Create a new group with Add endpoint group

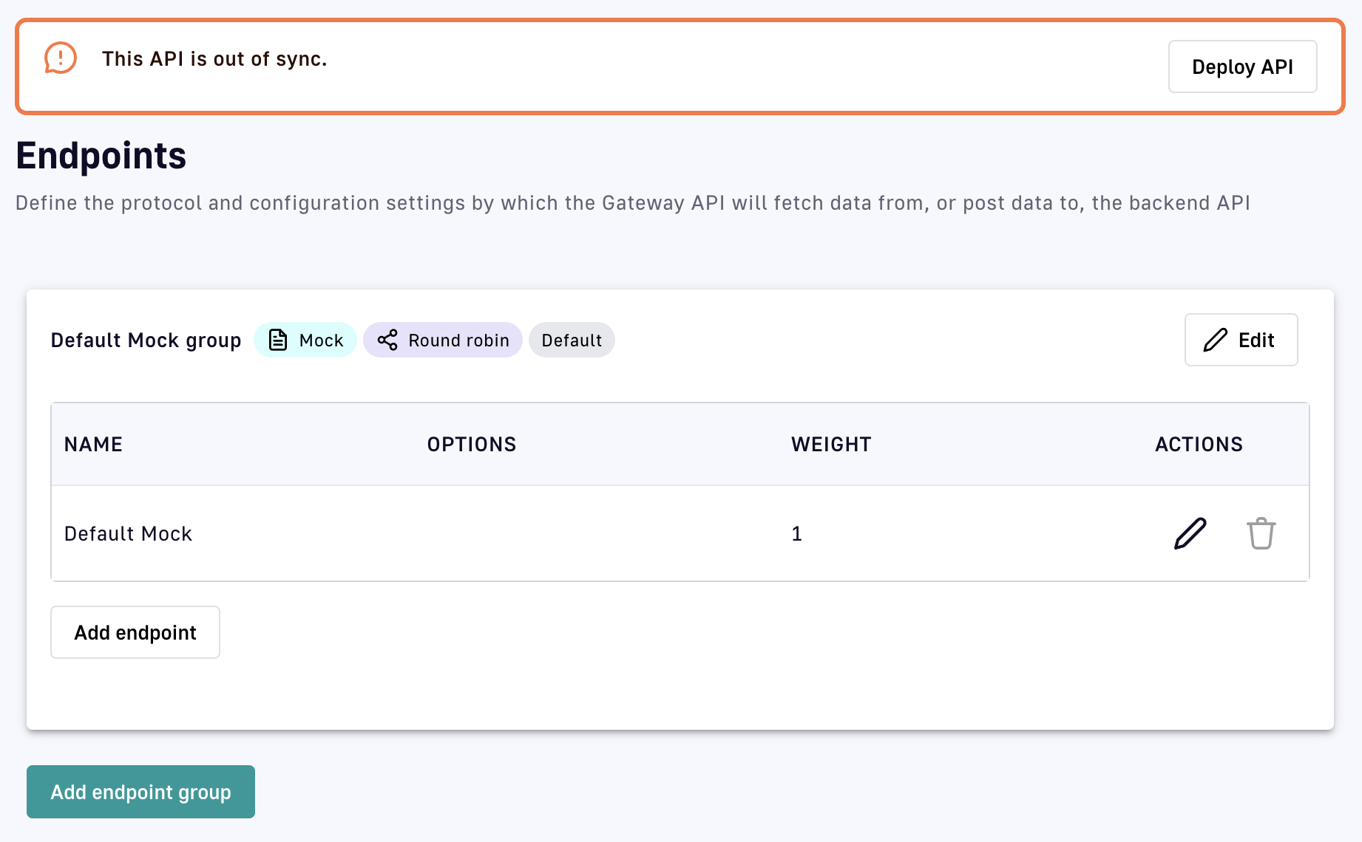pos(140,792)
